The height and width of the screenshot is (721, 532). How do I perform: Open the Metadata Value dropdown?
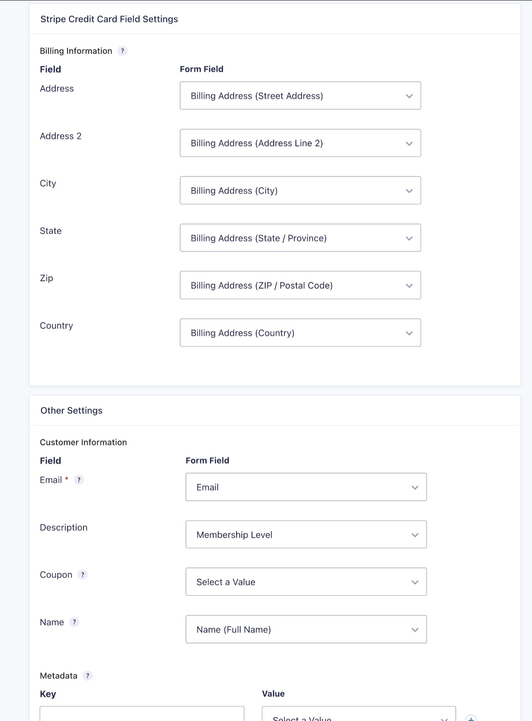[x=359, y=714]
